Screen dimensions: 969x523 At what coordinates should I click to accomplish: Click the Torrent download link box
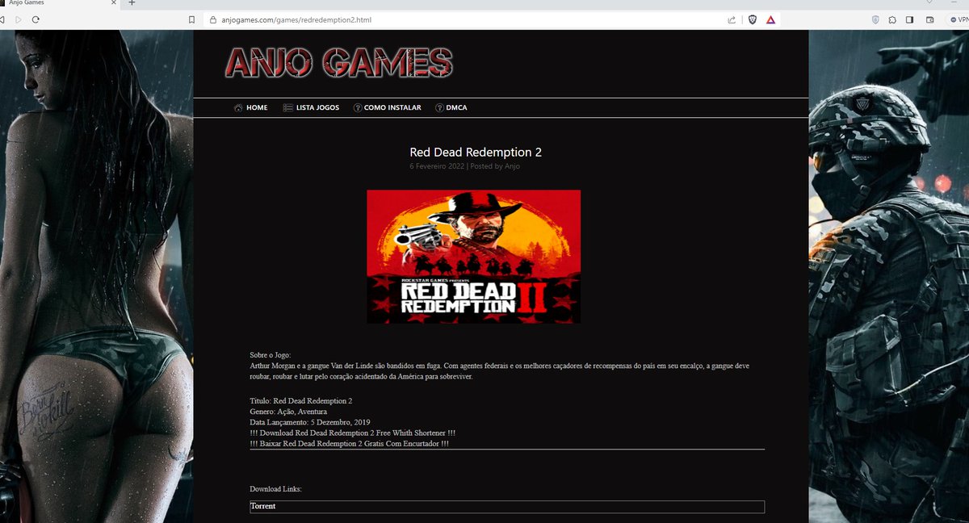(507, 506)
